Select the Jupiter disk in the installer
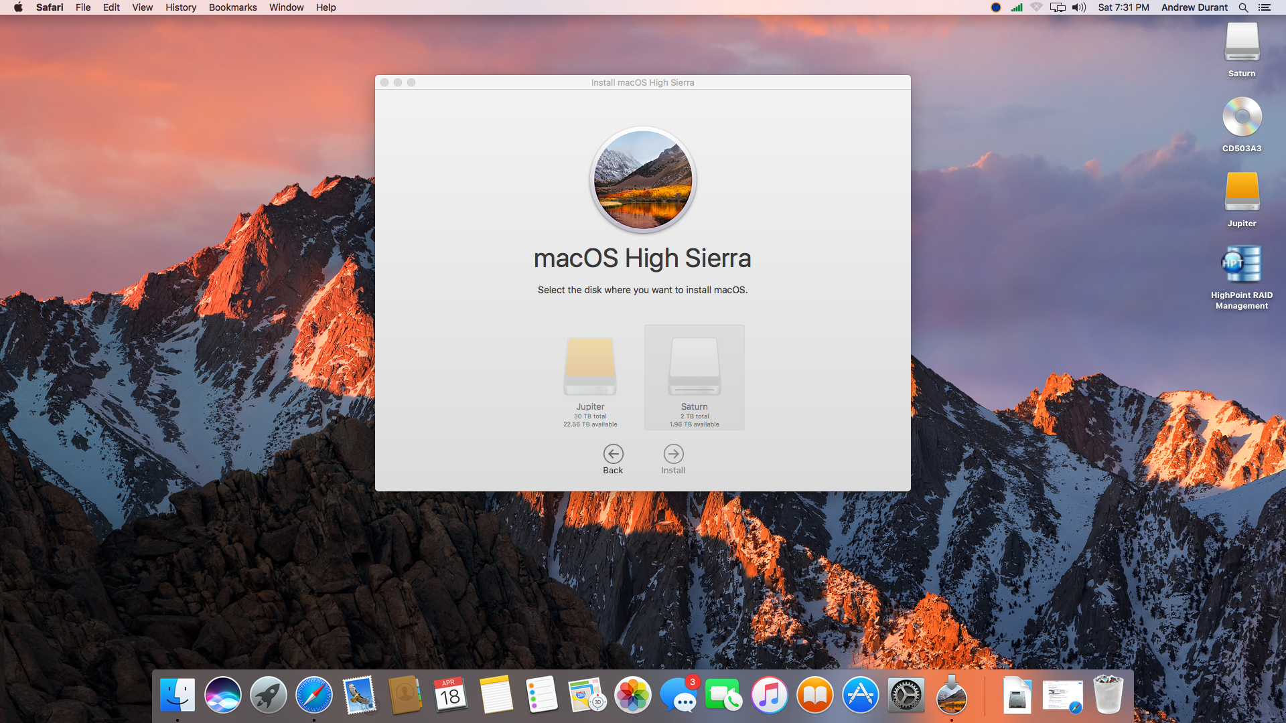Image resolution: width=1286 pixels, height=723 pixels. pyautogui.click(x=590, y=378)
